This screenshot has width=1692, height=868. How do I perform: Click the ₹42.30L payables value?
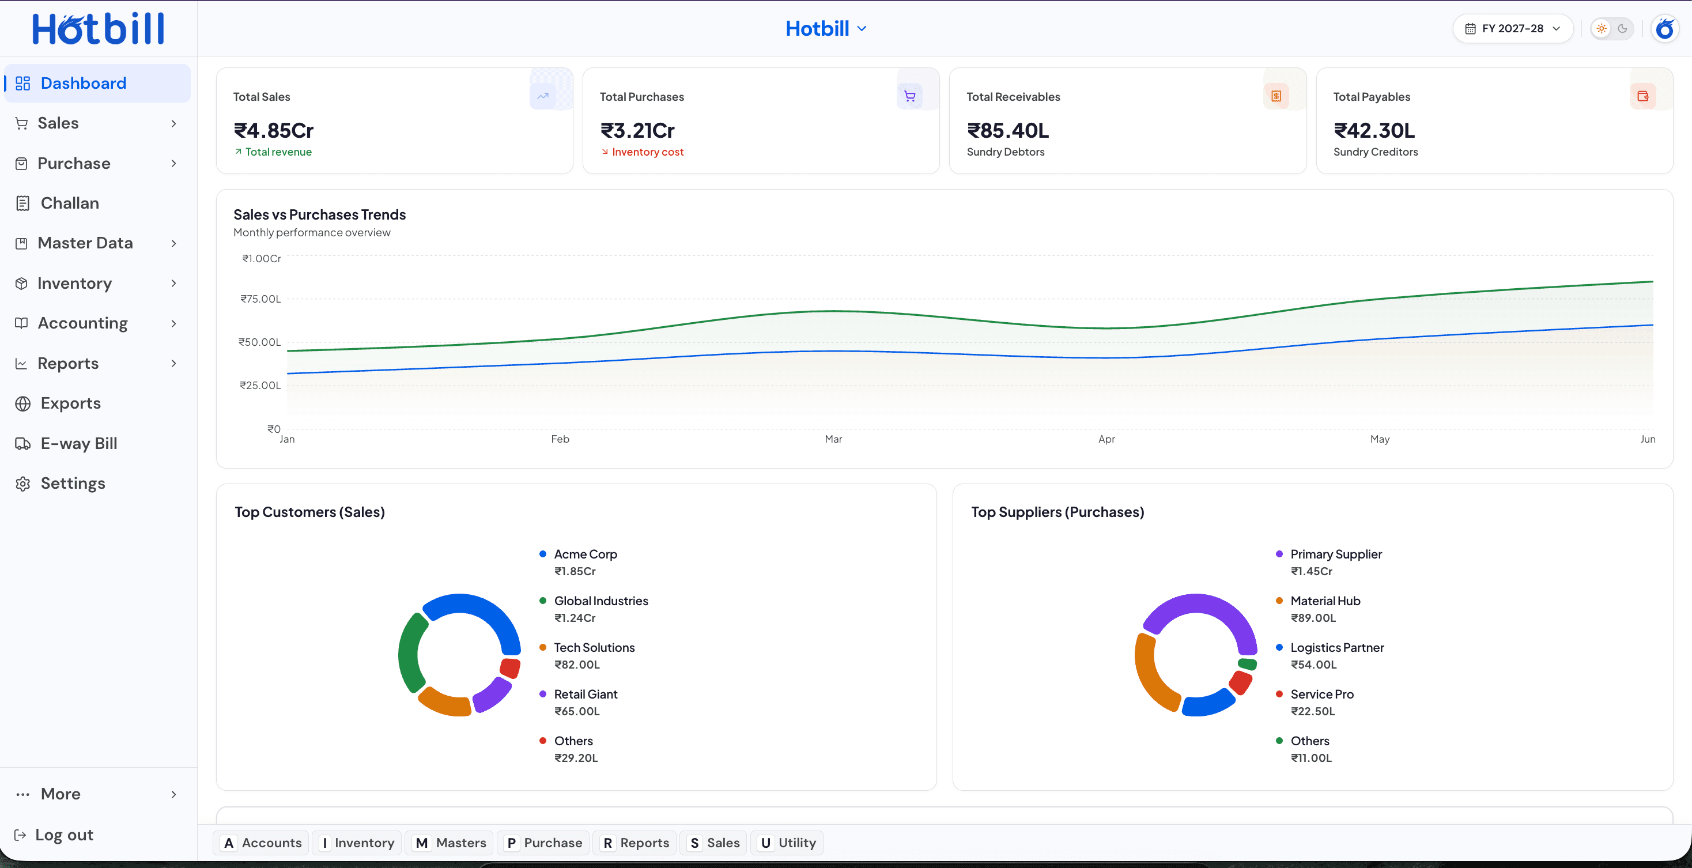point(1374,131)
